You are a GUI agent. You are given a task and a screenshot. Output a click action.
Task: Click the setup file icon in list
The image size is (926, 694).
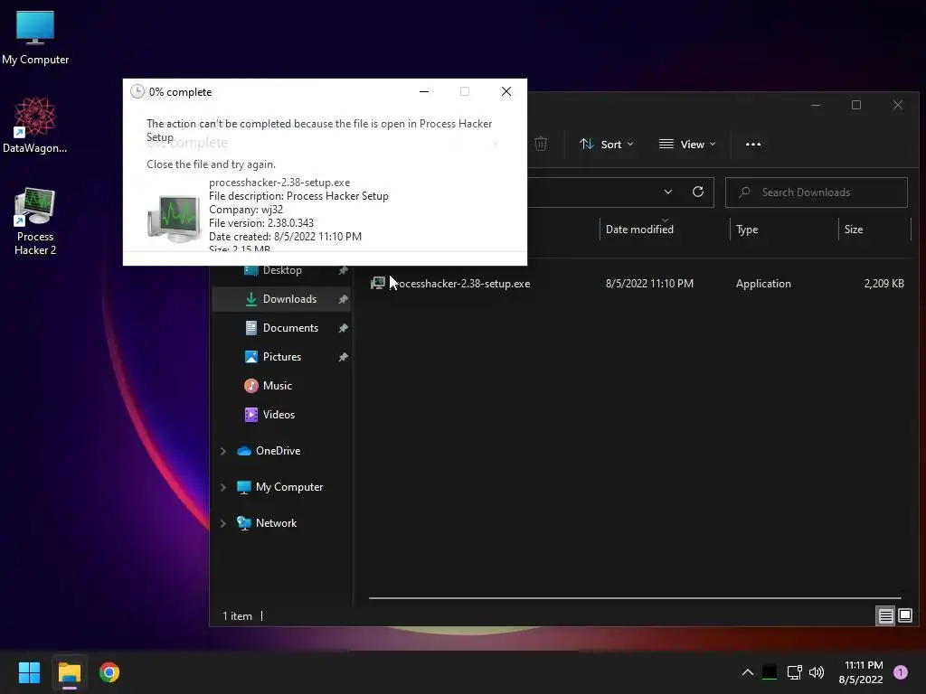point(377,283)
